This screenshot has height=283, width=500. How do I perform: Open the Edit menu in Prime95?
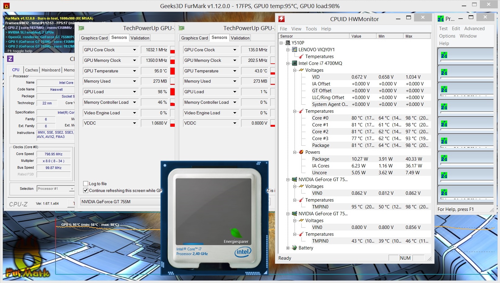click(456, 29)
